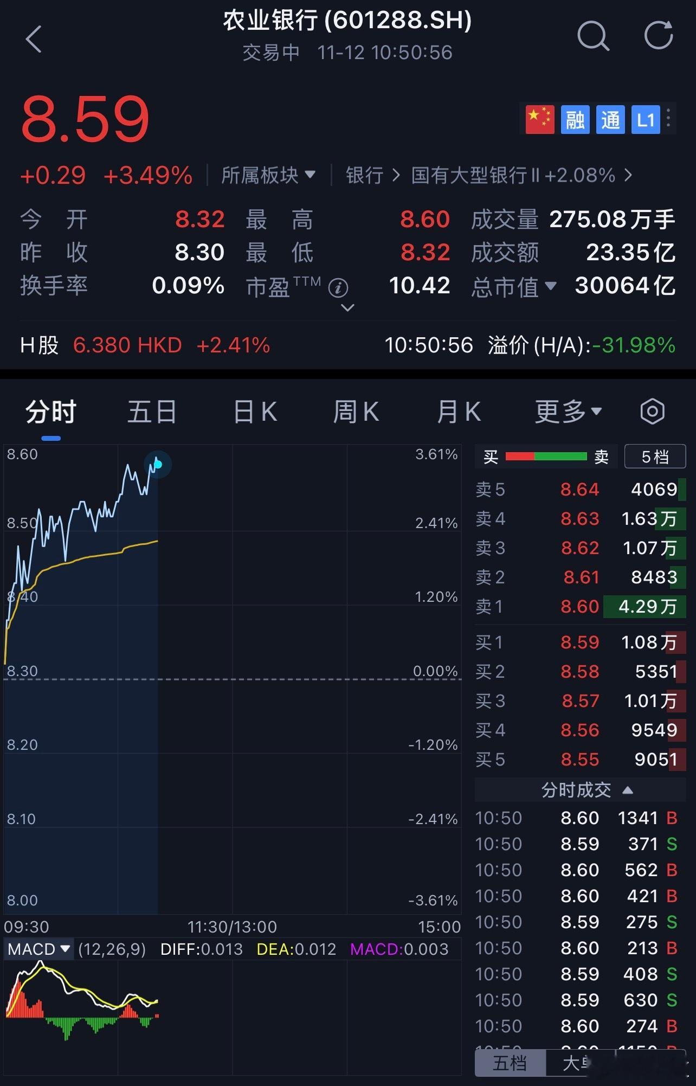This screenshot has height=1086, width=696.
Task: Tap the DIFF:0.013 indicator value
Action: 202,949
